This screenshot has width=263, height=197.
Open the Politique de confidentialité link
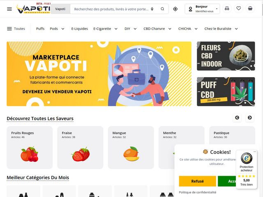197,192
